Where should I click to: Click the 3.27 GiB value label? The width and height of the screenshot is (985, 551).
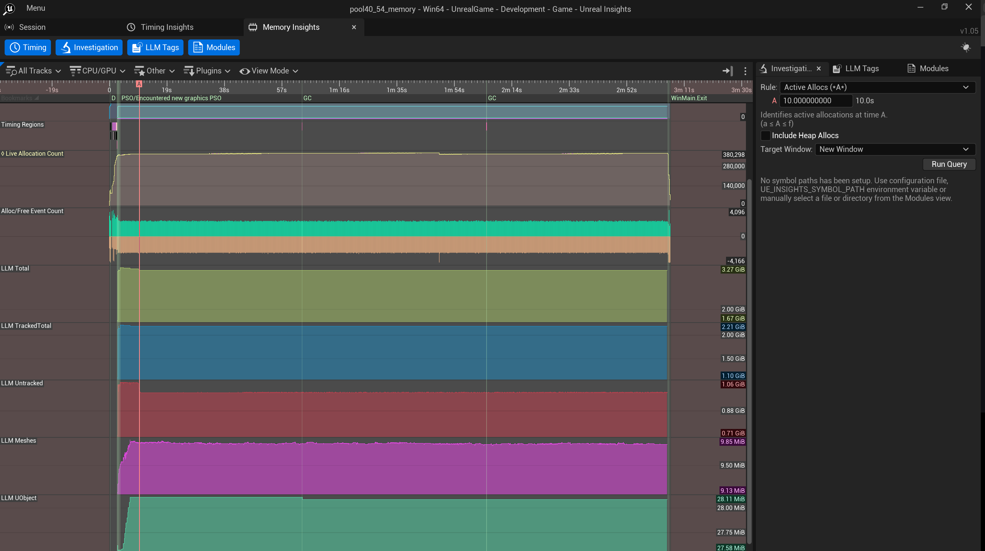[733, 269]
